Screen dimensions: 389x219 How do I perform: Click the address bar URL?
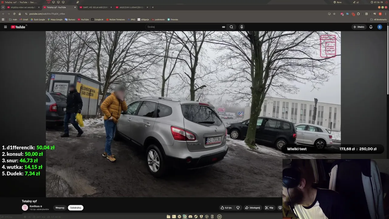(47, 14)
